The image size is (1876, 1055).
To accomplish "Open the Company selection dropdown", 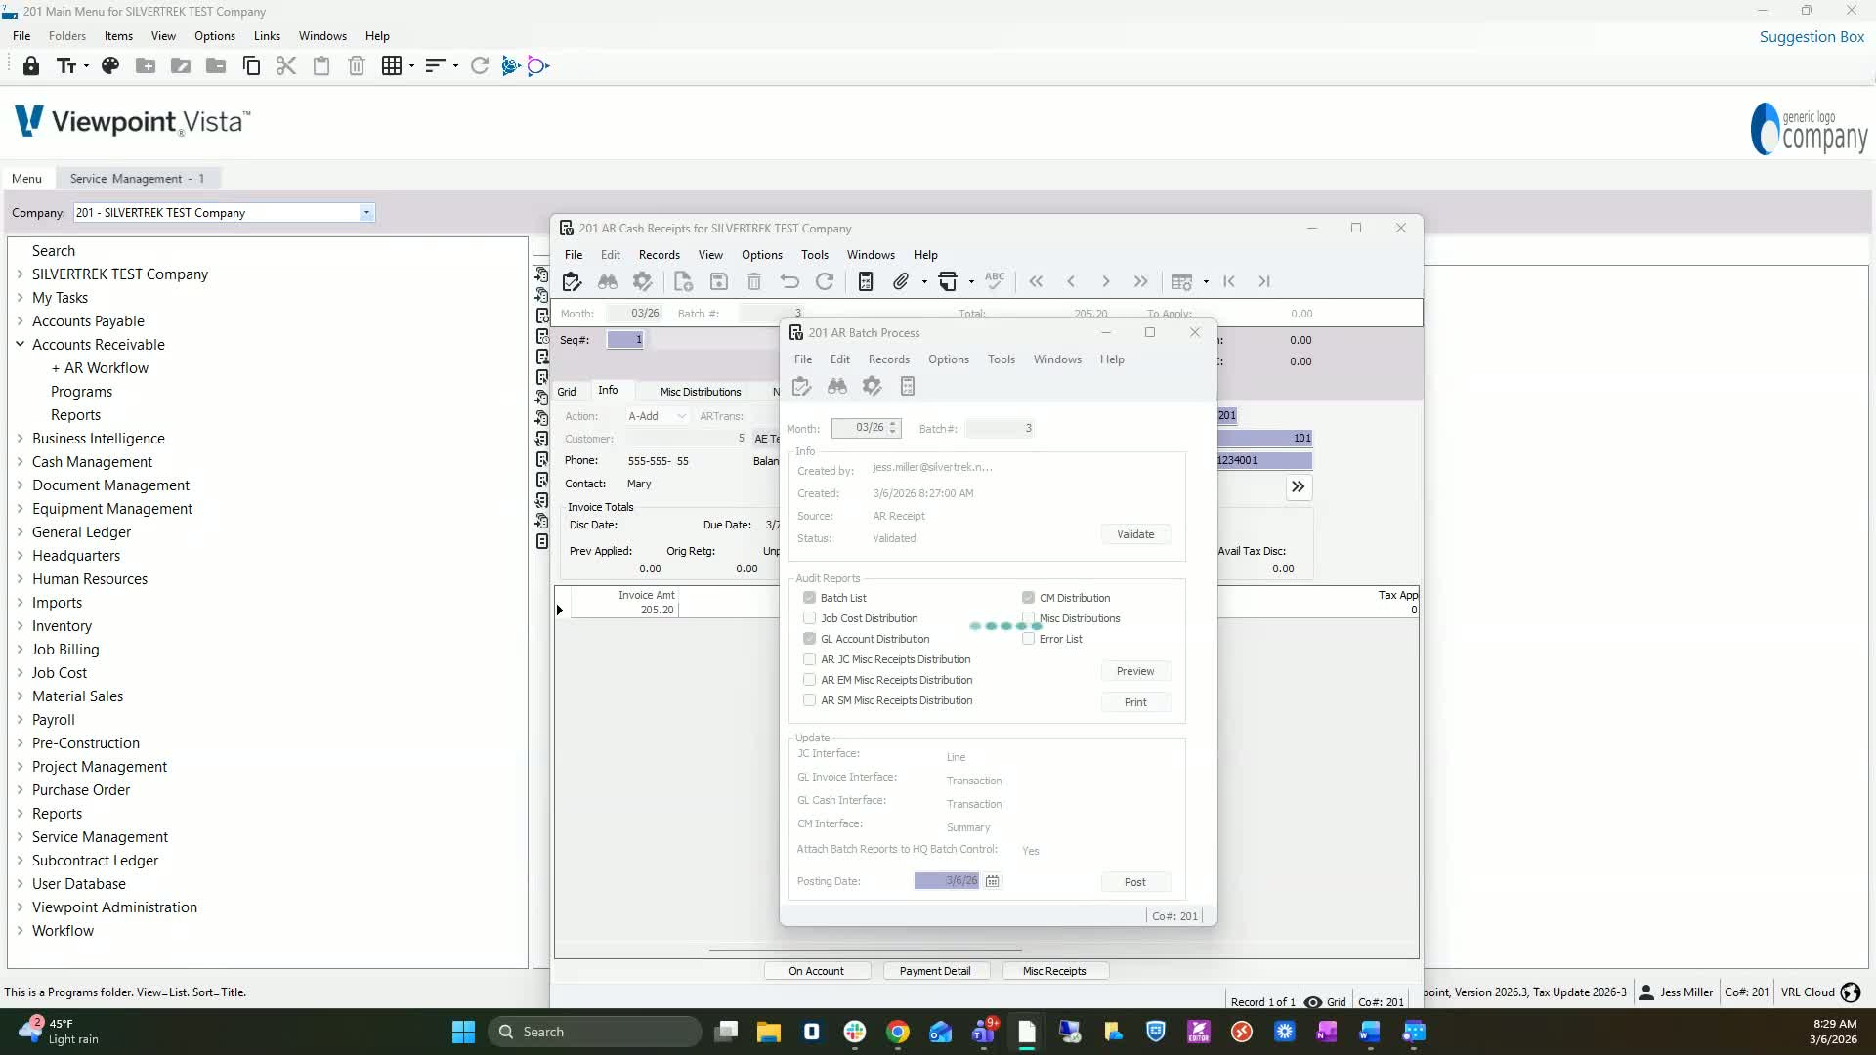I will point(366,213).
